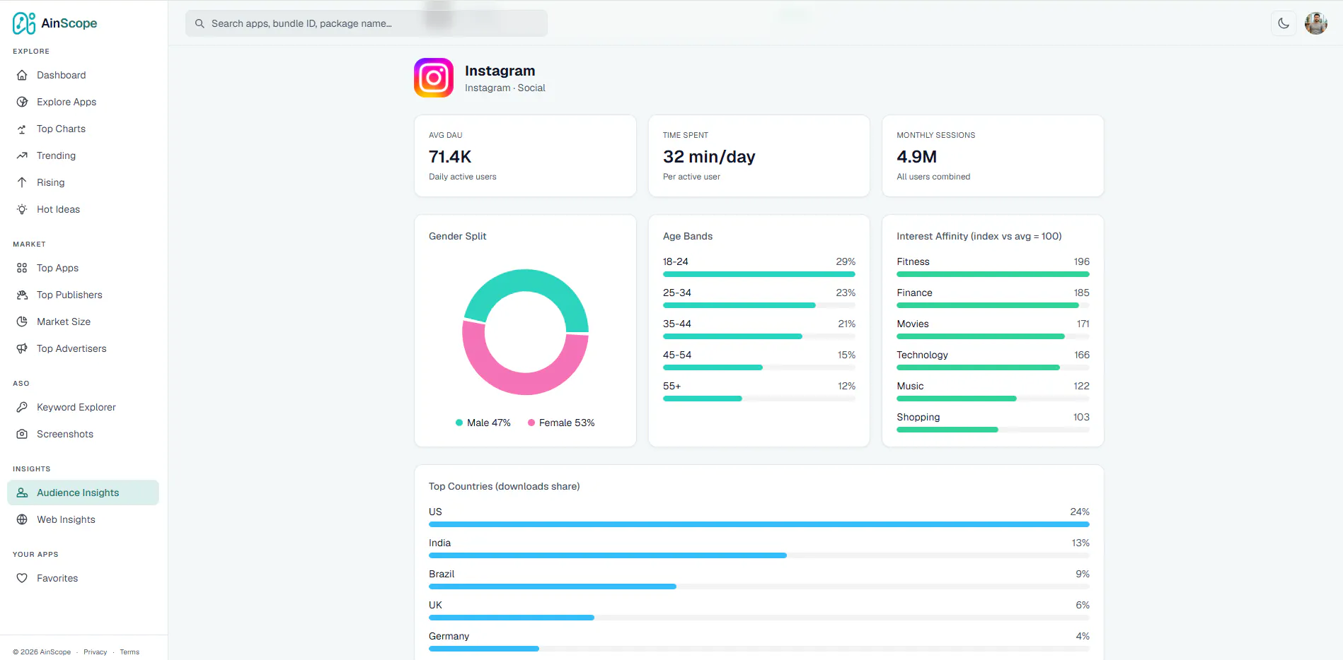Click the US downloads share bar
Image resolution: width=1343 pixels, height=660 pixels.
click(x=759, y=524)
